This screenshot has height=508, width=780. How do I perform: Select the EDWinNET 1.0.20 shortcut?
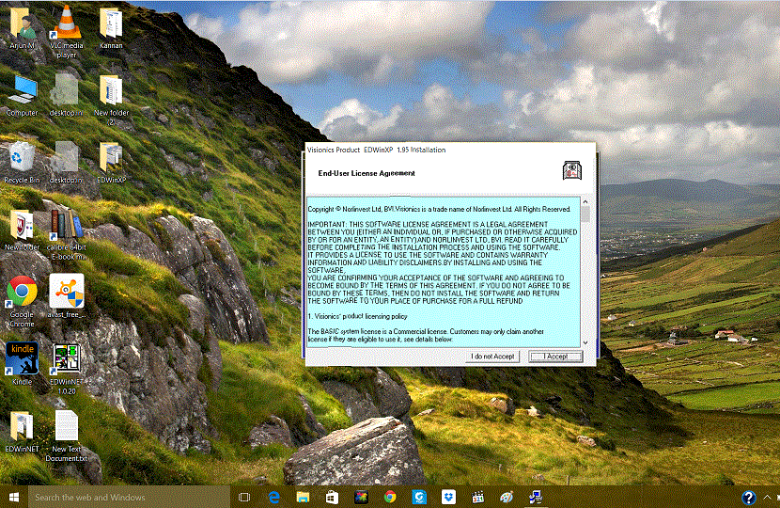point(66,369)
